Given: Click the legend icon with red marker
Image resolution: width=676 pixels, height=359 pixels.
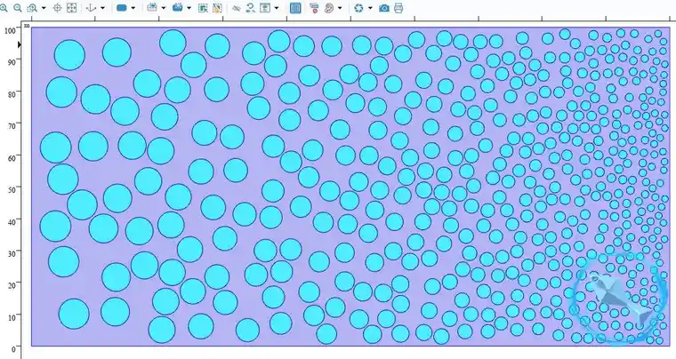Looking at the screenshot, I should pos(314,8).
